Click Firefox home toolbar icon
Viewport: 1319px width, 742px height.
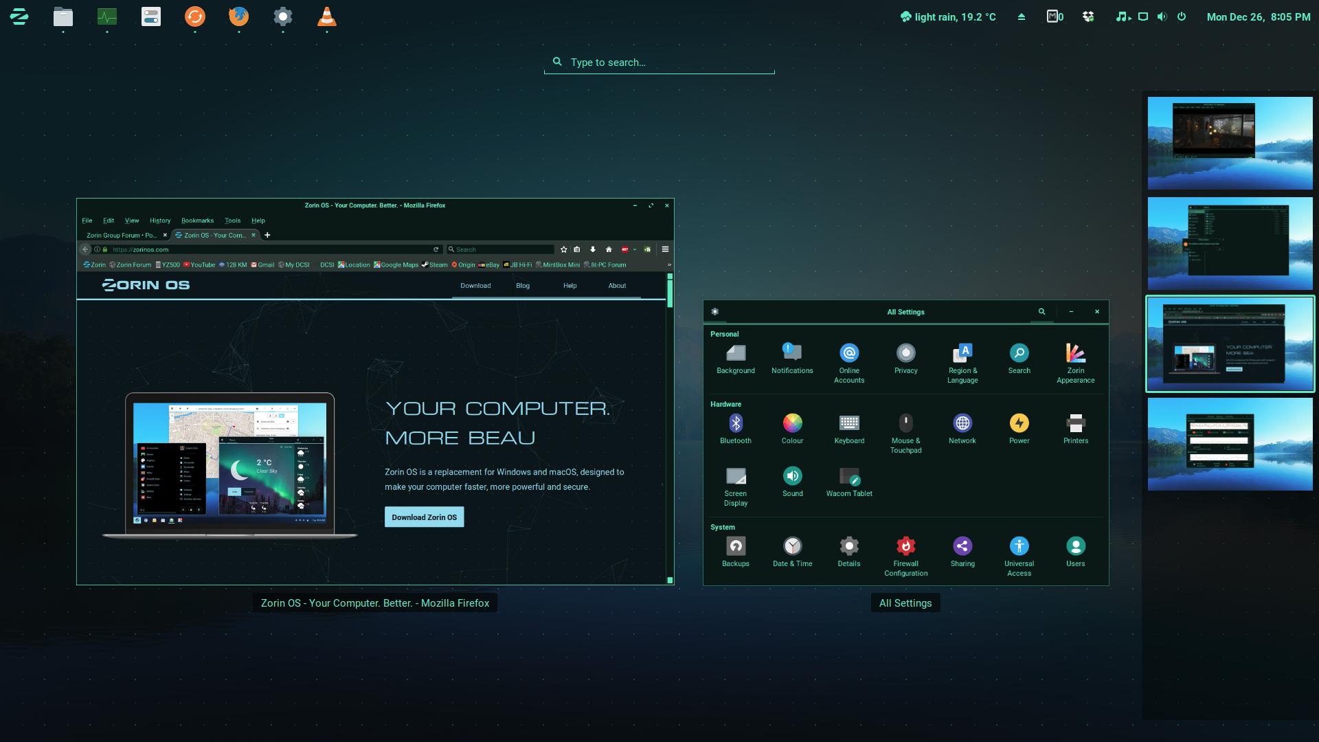[609, 249]
